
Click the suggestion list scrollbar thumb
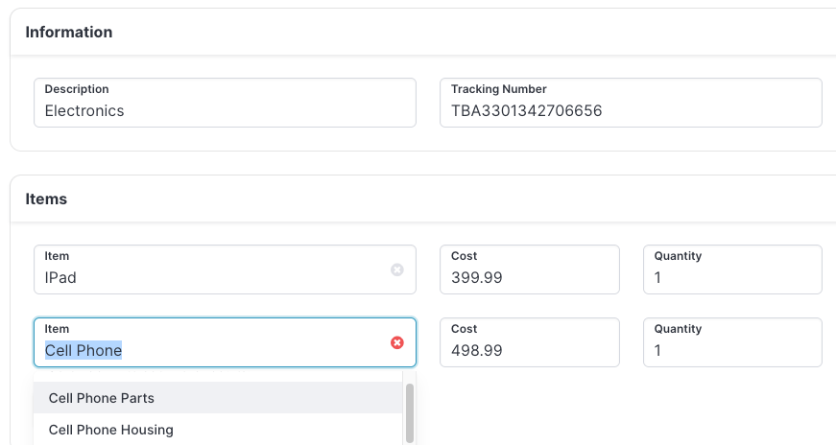pos(410,413)
